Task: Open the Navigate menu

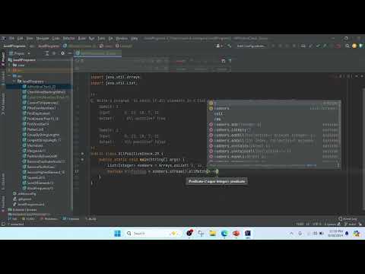Action: (x=43, y=38)
